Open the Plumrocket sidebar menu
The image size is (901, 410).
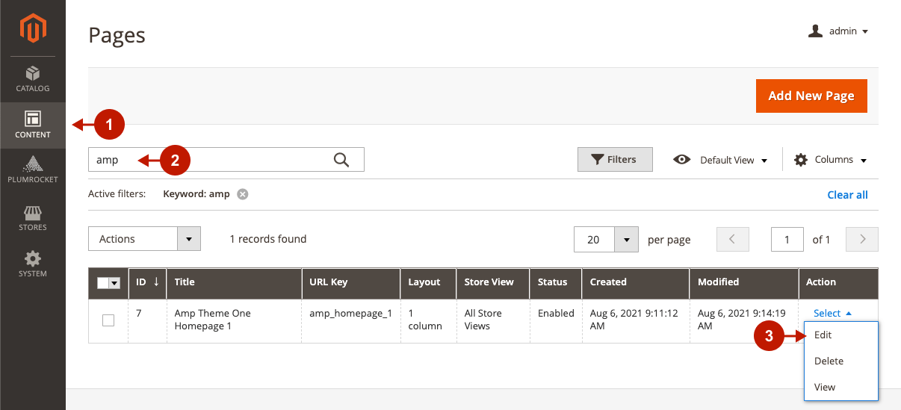(x=33, y=170)
